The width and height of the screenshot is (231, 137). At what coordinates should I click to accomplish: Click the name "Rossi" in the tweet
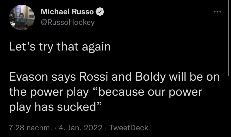[x=94, y=77]
